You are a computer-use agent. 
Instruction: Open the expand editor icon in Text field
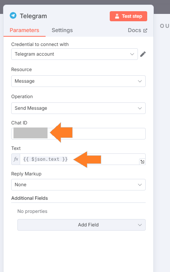[x=142, y=161]
